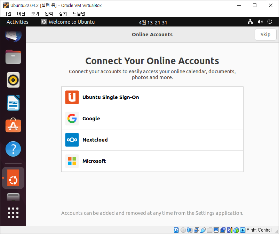
Task: Show Applications grid
Action: [x=13, y=213]
